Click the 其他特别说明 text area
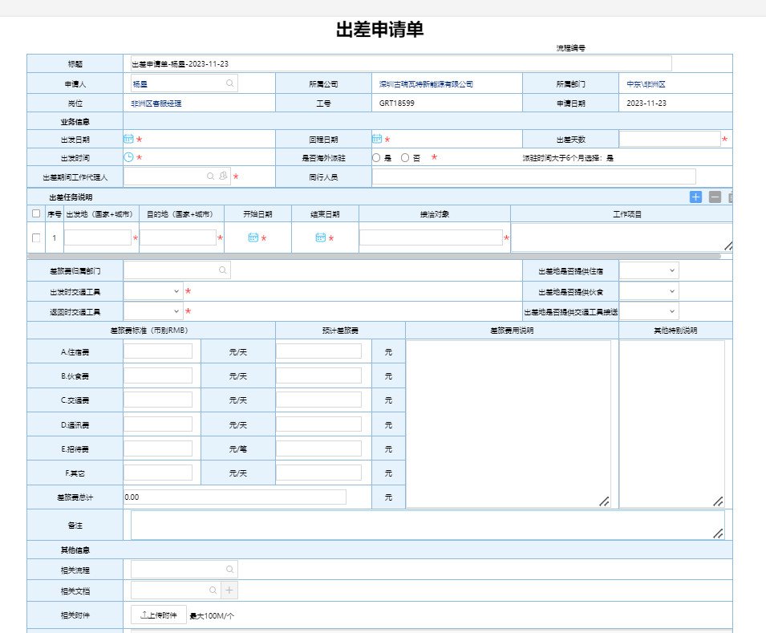Viewport: 766px width, 633px height. pos(672,424)
